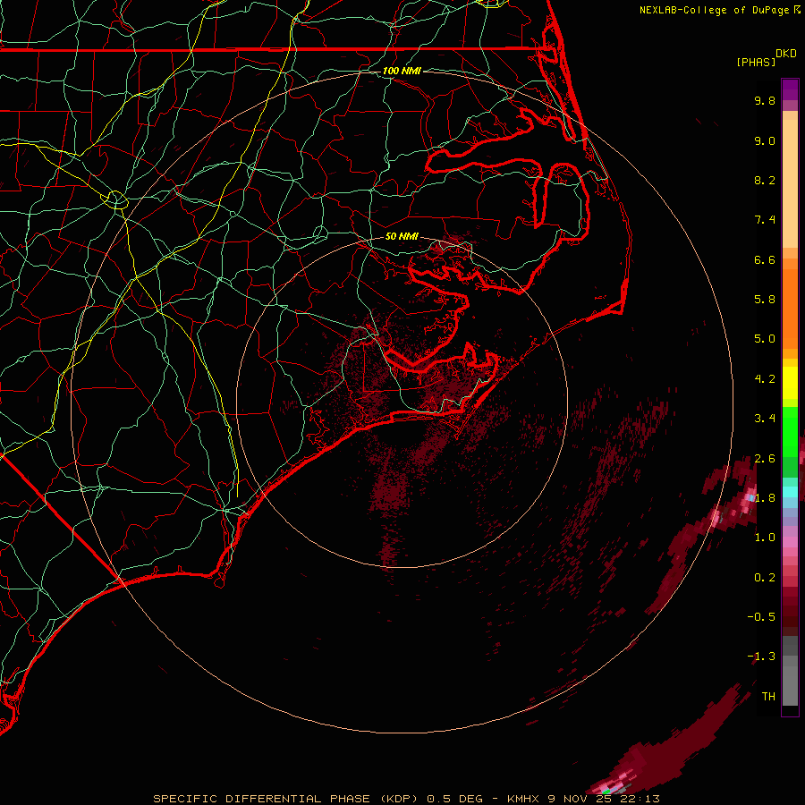805x805 pixels.
Task: Click the 9.8 value on color scale
Action: tap(765, 100)
